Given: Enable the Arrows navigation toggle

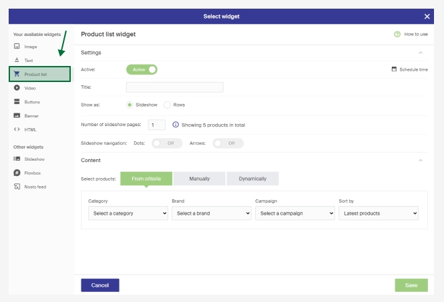Looking at the screenshot, I should 228,143.
